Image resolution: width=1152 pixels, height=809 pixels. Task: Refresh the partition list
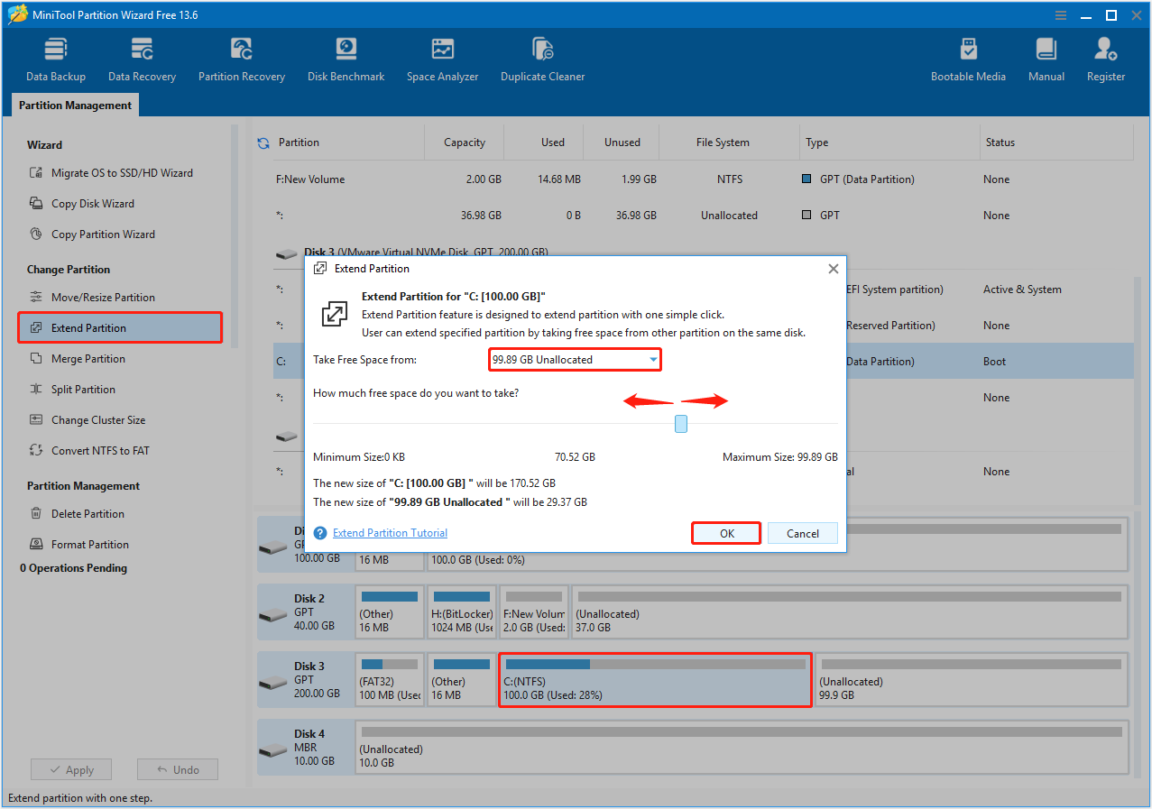pos(262,142)
